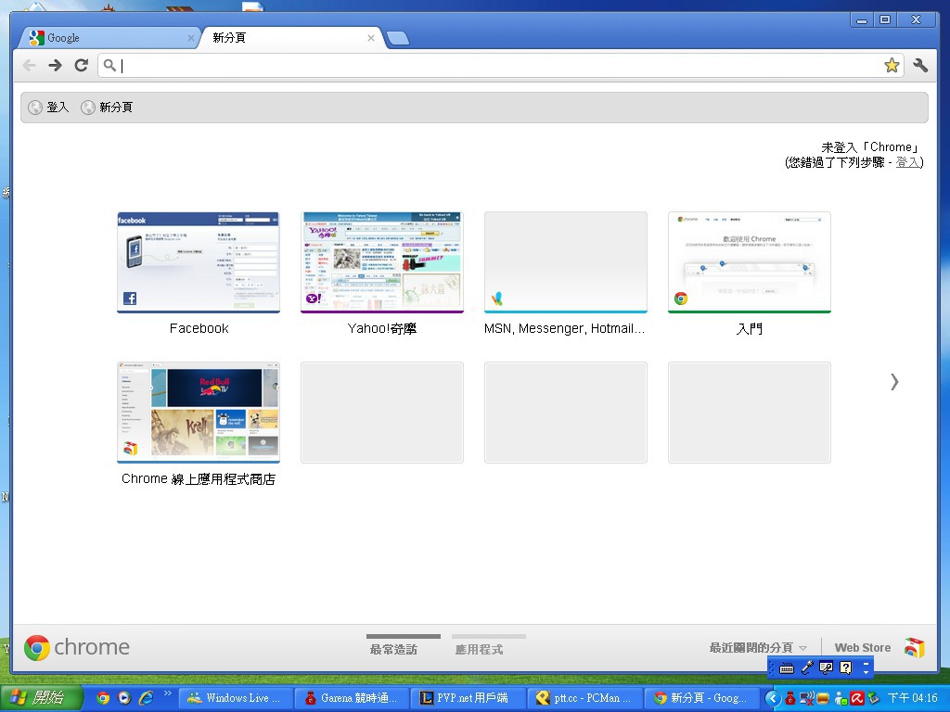Open the Yahoo!奇摩 thumbnail
This screenshot has height=712, width=950.
(x=382, y=262)
